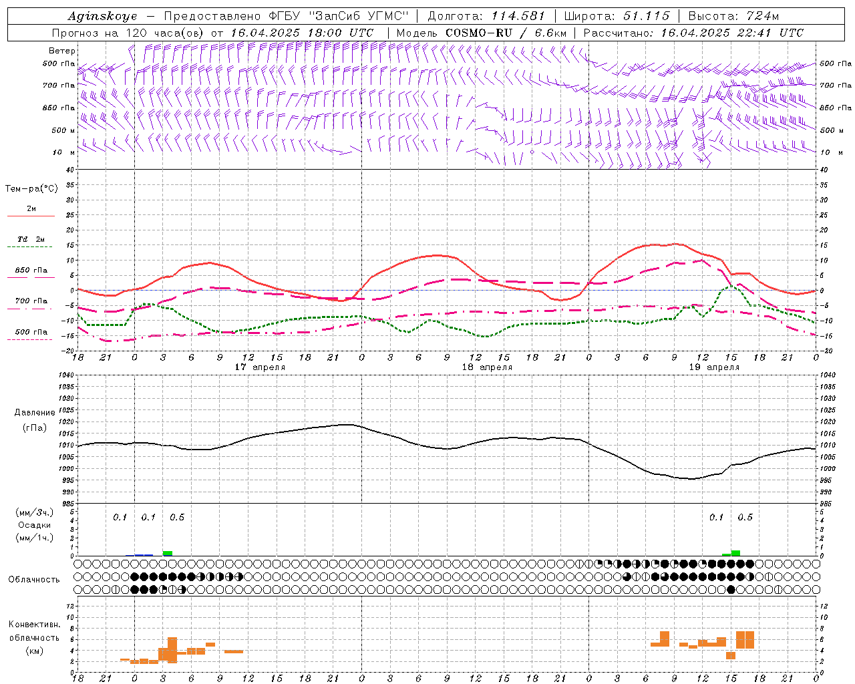Click the Конвективн. label text
Viewport: 855px width, 684px height.
point(35,625)
